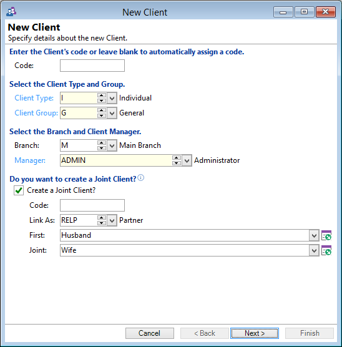342x347 pixels.
Task: Click the Client Type spinner arrows
Action: (102, 98)
